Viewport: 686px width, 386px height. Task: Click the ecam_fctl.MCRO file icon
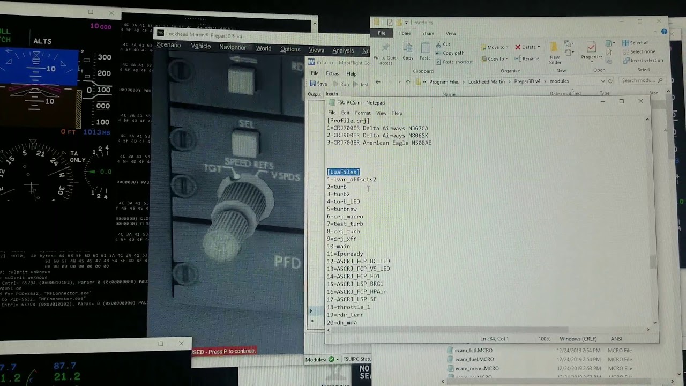[450, 351]
